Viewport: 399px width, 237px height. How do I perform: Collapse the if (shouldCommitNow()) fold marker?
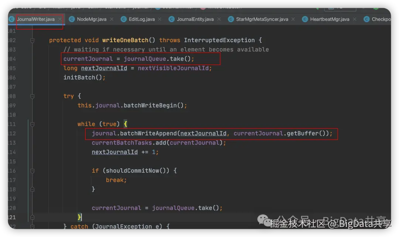click(x=32, y=171)
